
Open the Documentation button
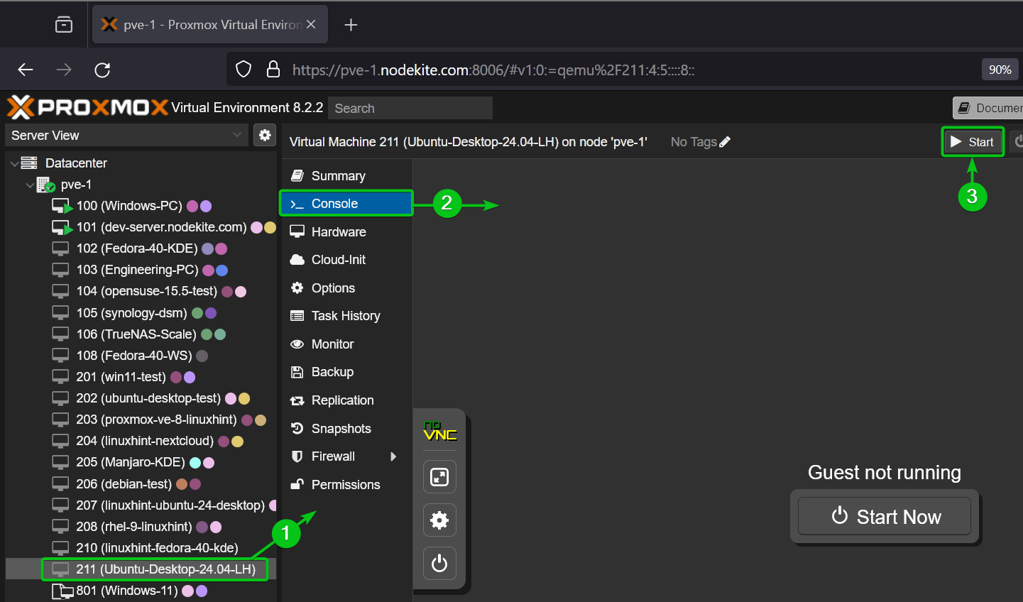(x=988, y=108)
